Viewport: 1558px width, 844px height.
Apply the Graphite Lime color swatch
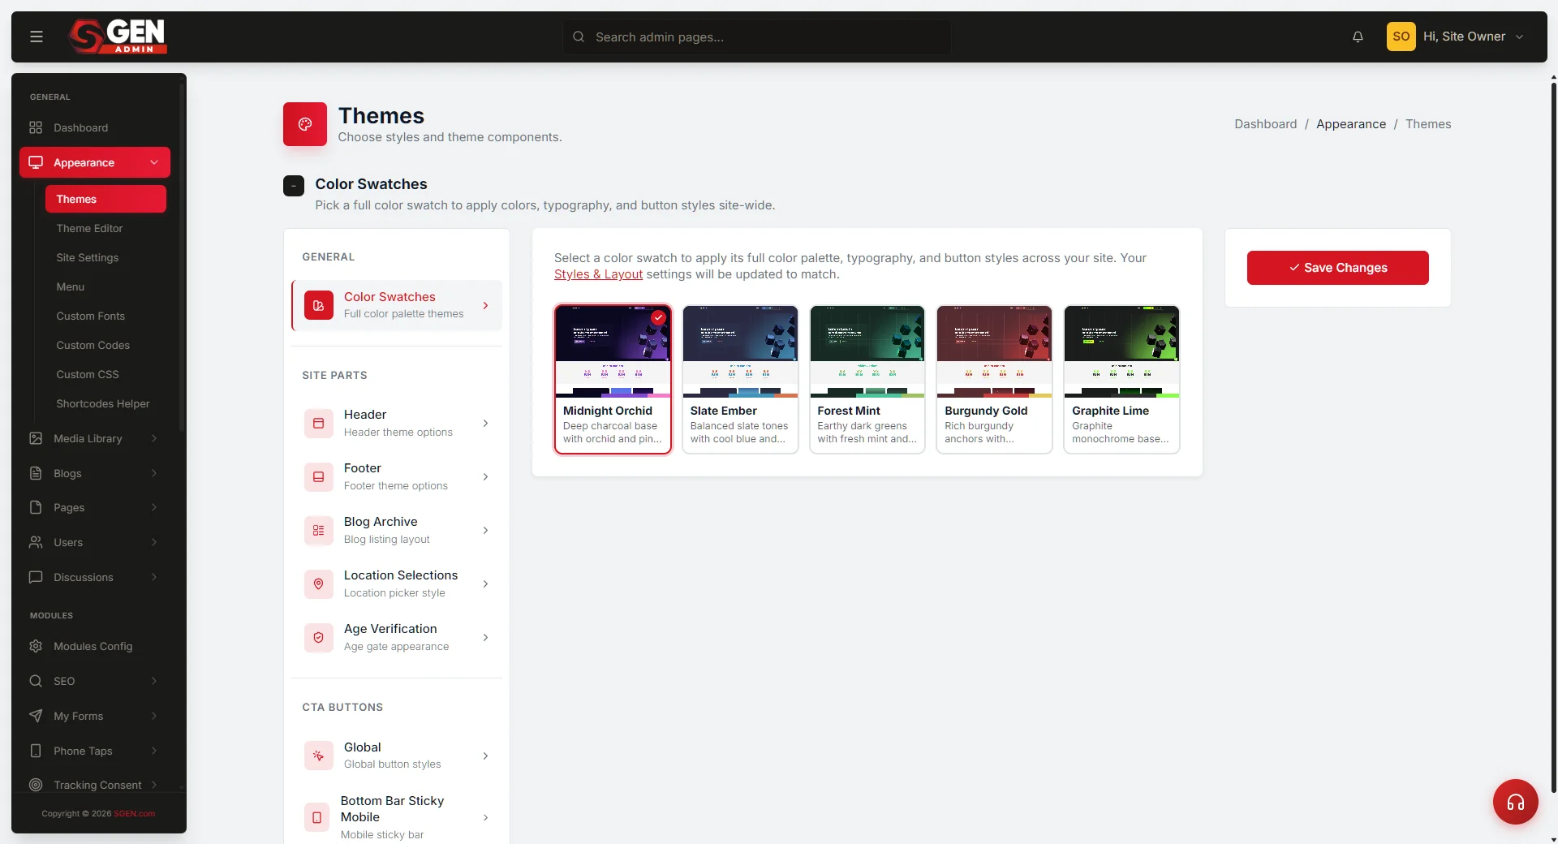(1121, 379)
